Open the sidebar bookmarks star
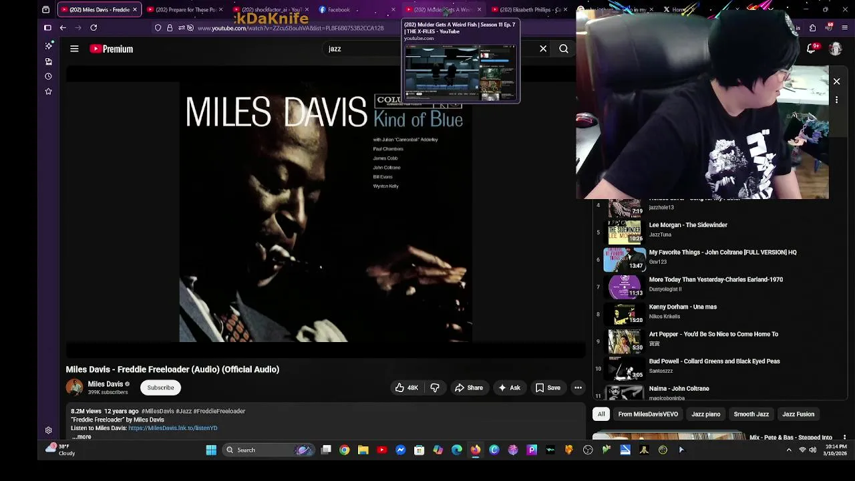This screenshot has width=855, height=481. (48, 92)
